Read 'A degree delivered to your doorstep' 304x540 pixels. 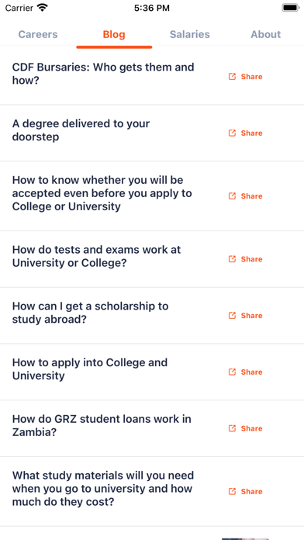[x=81, y=130]
